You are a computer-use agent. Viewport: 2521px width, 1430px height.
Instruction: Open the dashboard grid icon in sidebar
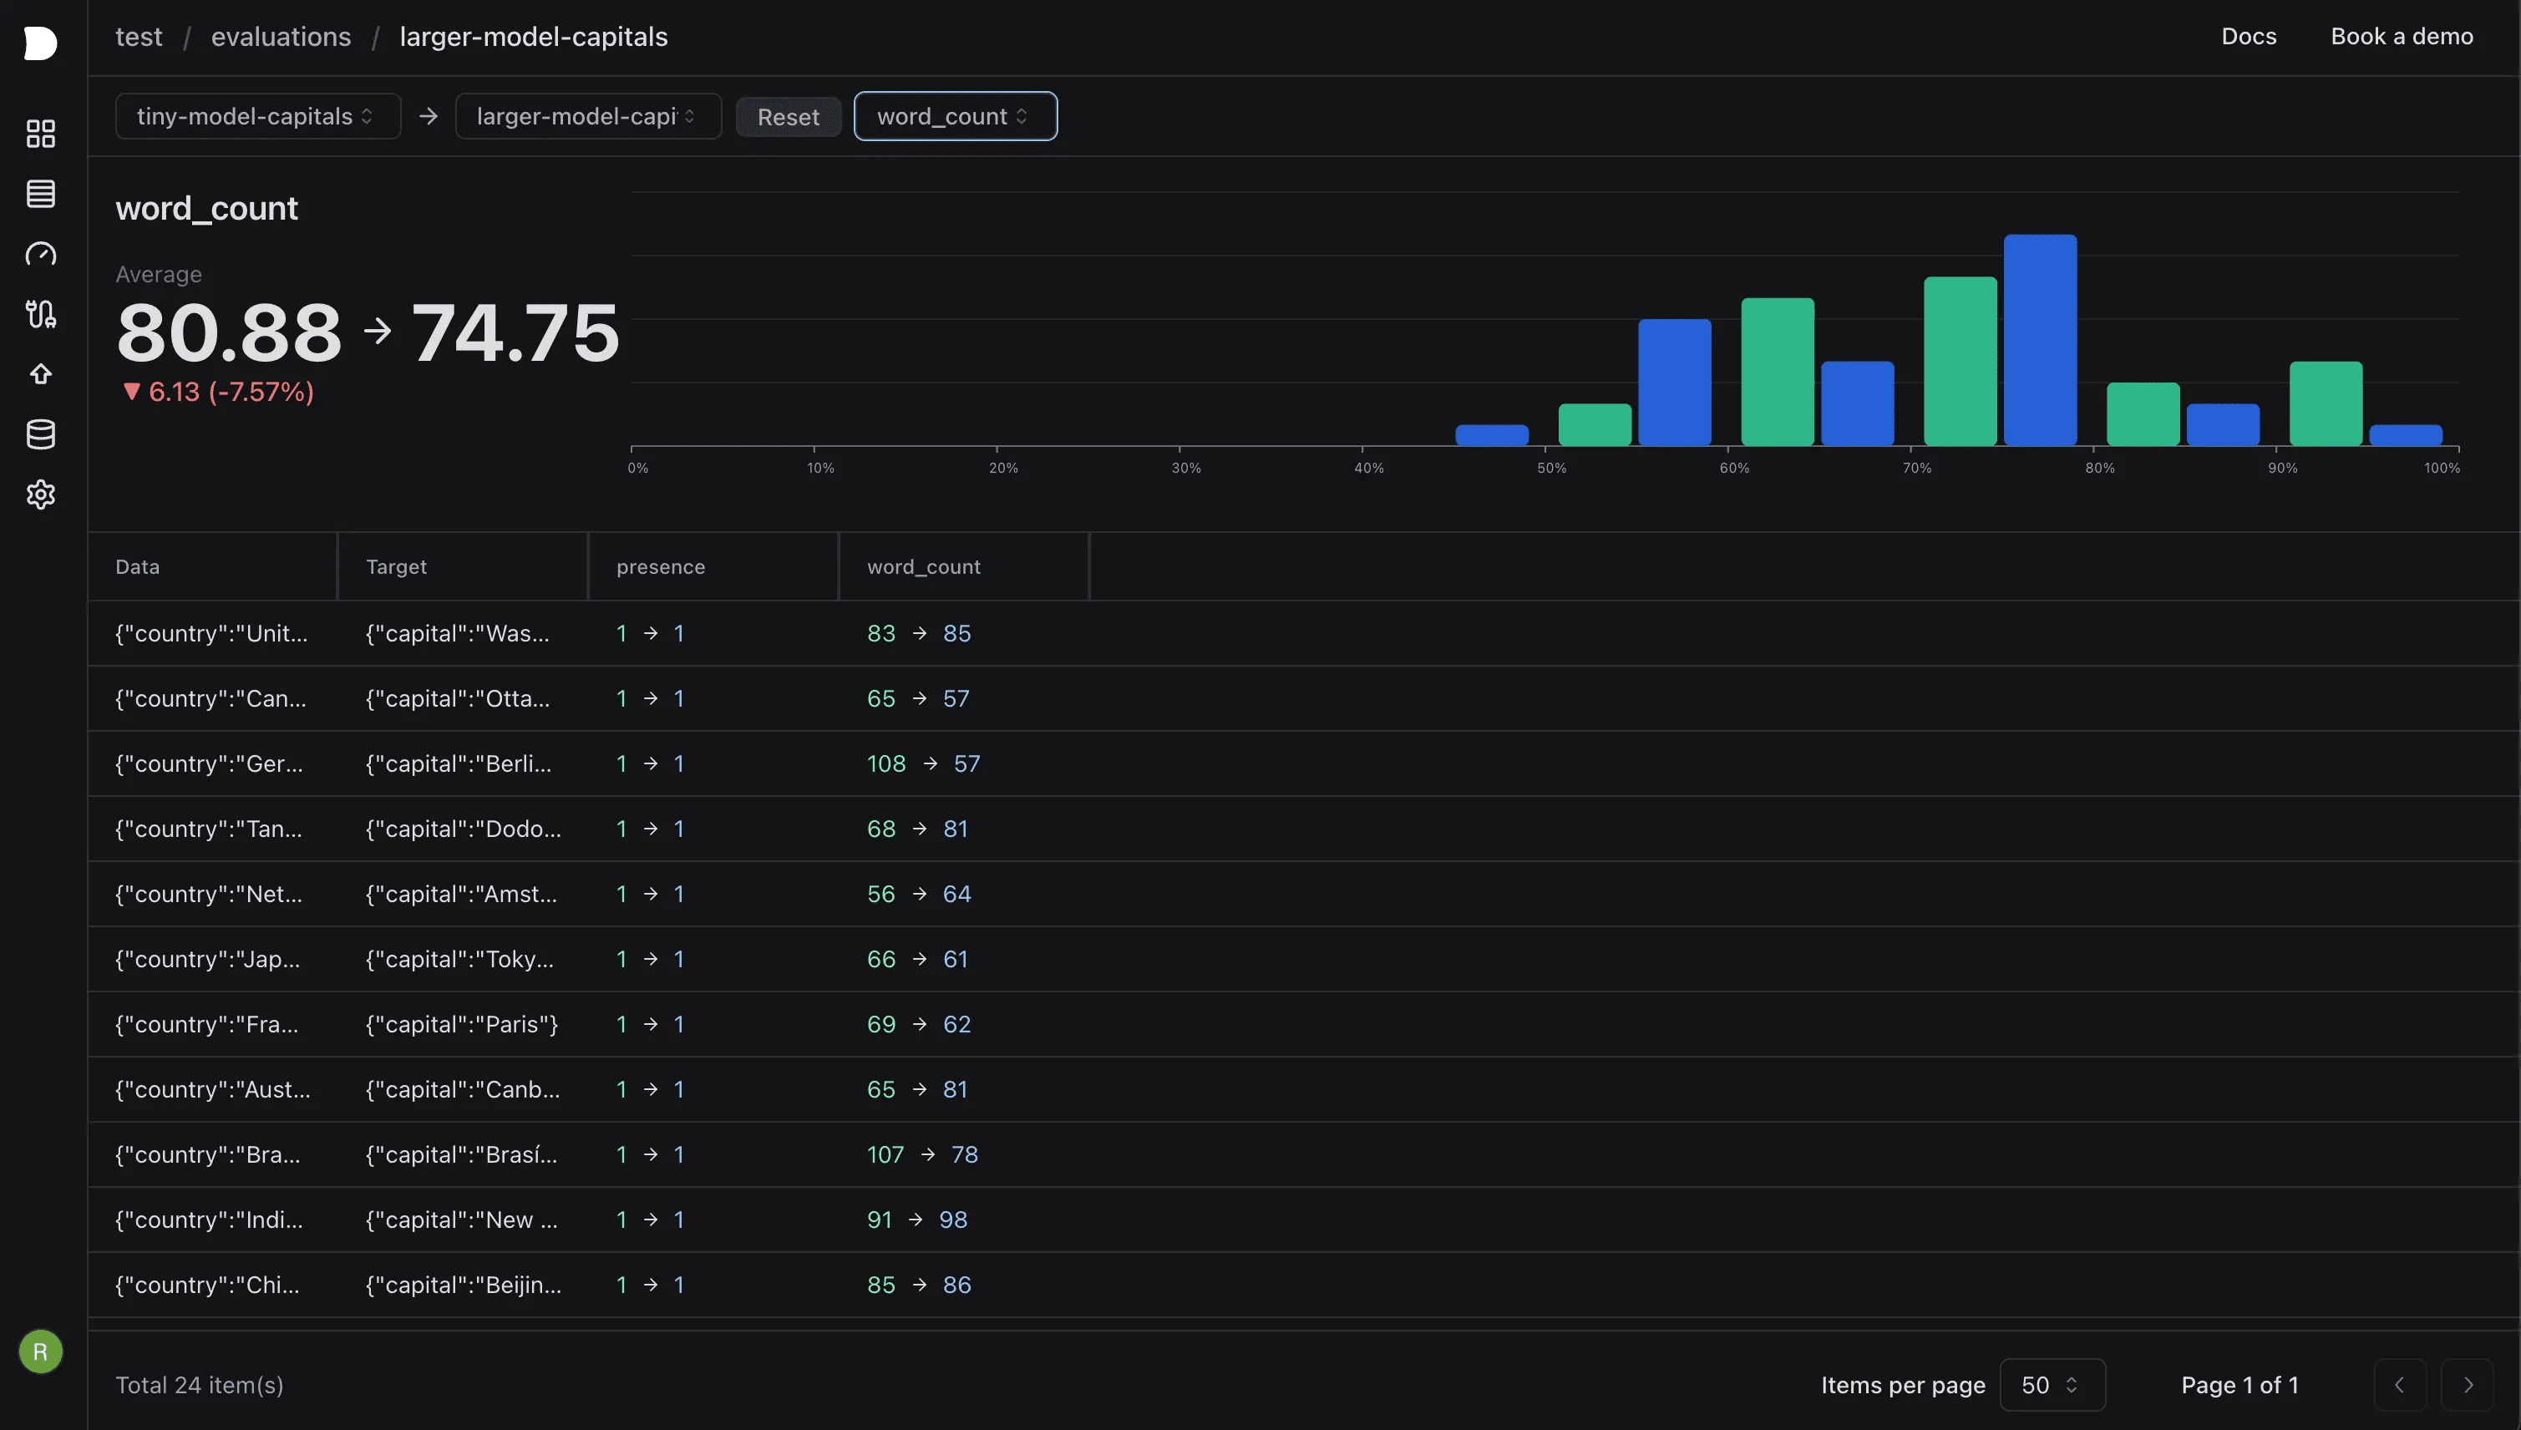click(x=40, y=134)
